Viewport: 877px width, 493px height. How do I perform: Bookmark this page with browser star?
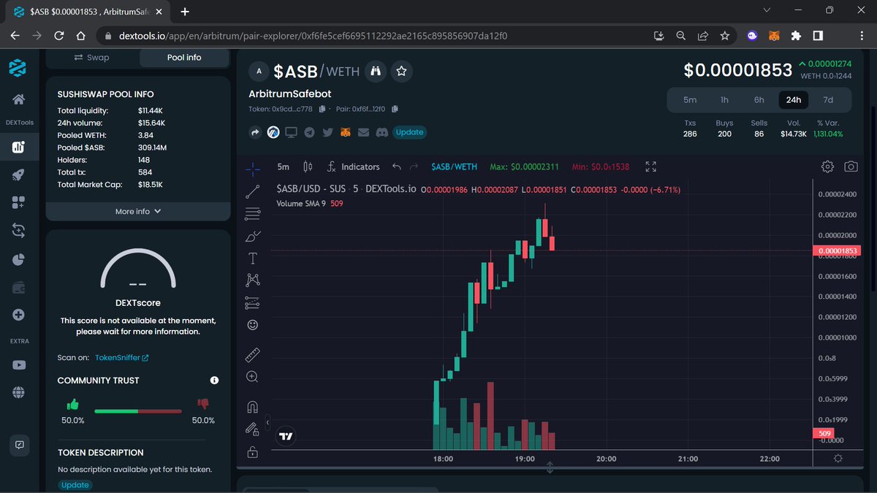[x=724, y=35]
